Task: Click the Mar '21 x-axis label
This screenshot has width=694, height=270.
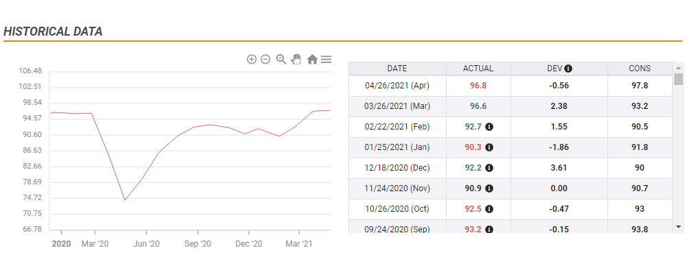Action: [299, 244]
